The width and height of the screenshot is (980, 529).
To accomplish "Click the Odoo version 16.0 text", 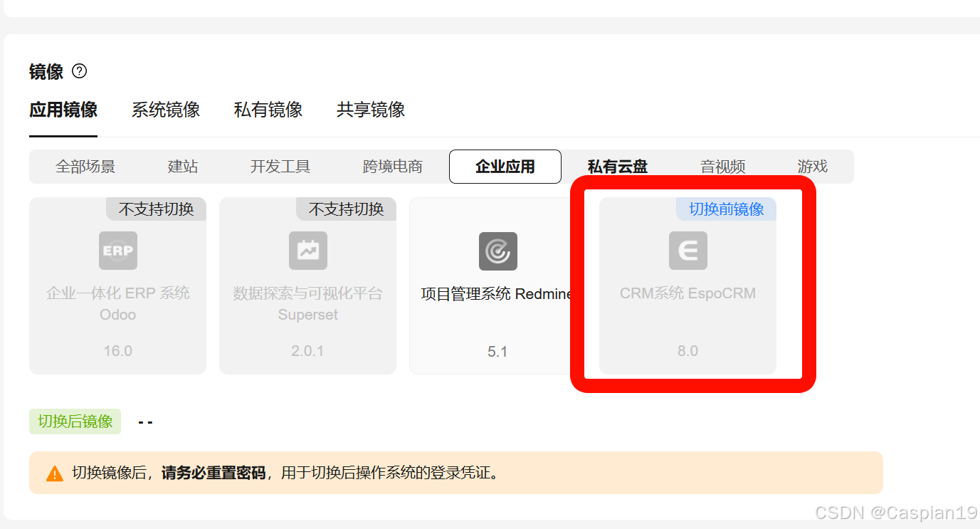I will pyautogui.click(x=118, y=351).
